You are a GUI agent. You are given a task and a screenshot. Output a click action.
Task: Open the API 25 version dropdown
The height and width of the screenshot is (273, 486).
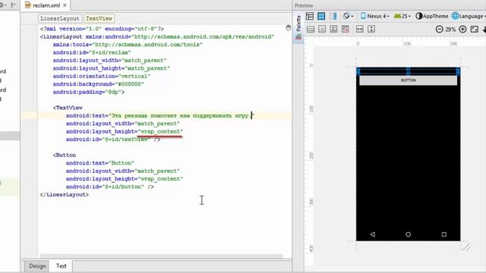click(402, 16)
